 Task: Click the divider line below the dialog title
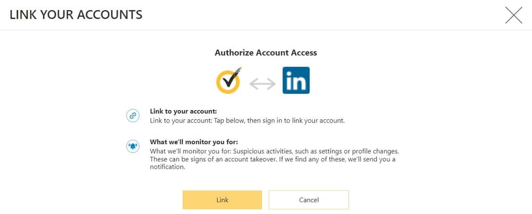pyautogui.click(x=266, y=30)
